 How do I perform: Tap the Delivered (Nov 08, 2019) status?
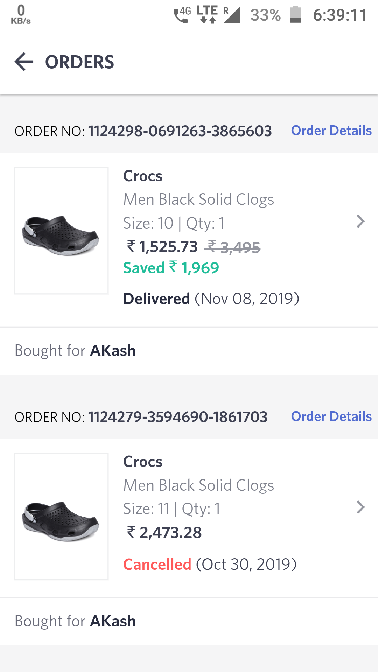coord(211,299)
